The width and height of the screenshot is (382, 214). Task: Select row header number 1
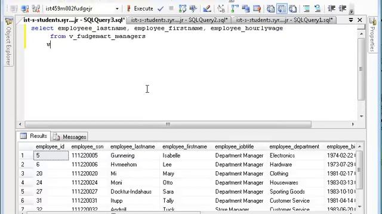26,156
